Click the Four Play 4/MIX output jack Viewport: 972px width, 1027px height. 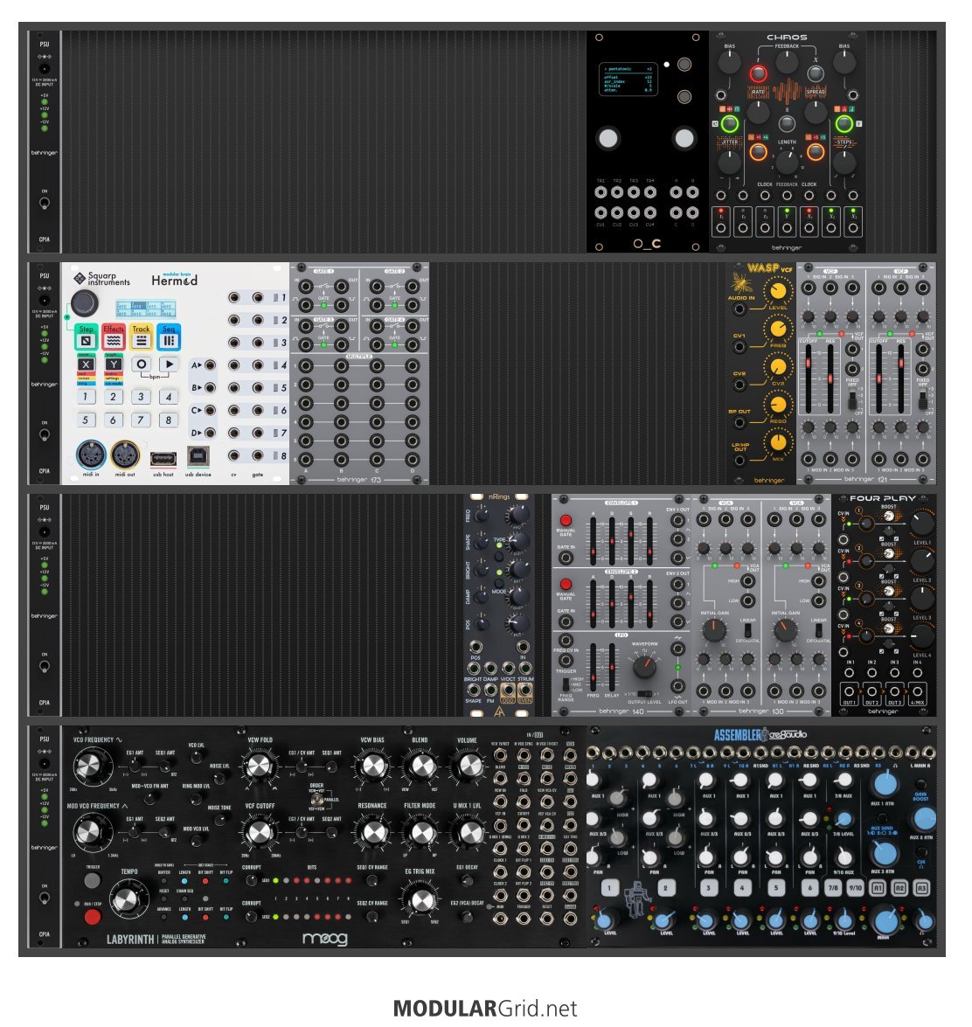918,691
